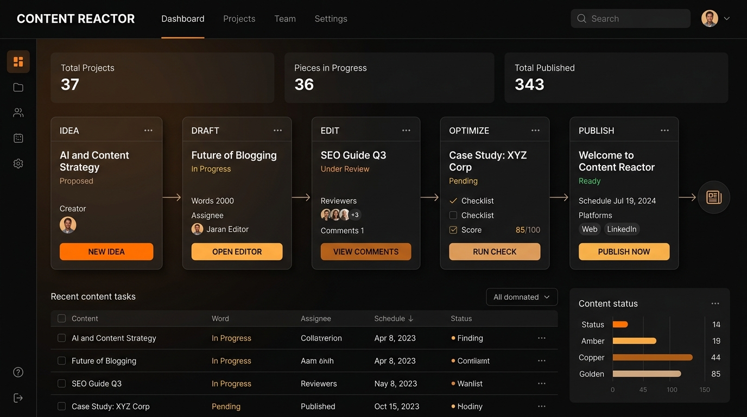This screenshot has height=417, width=747.
Task: Click the CONTENT REACTOR logo text
Action: tap(76, 18)
